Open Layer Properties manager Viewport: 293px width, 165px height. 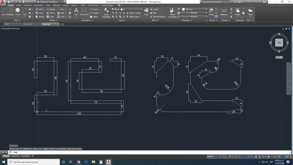pos(106,13)
